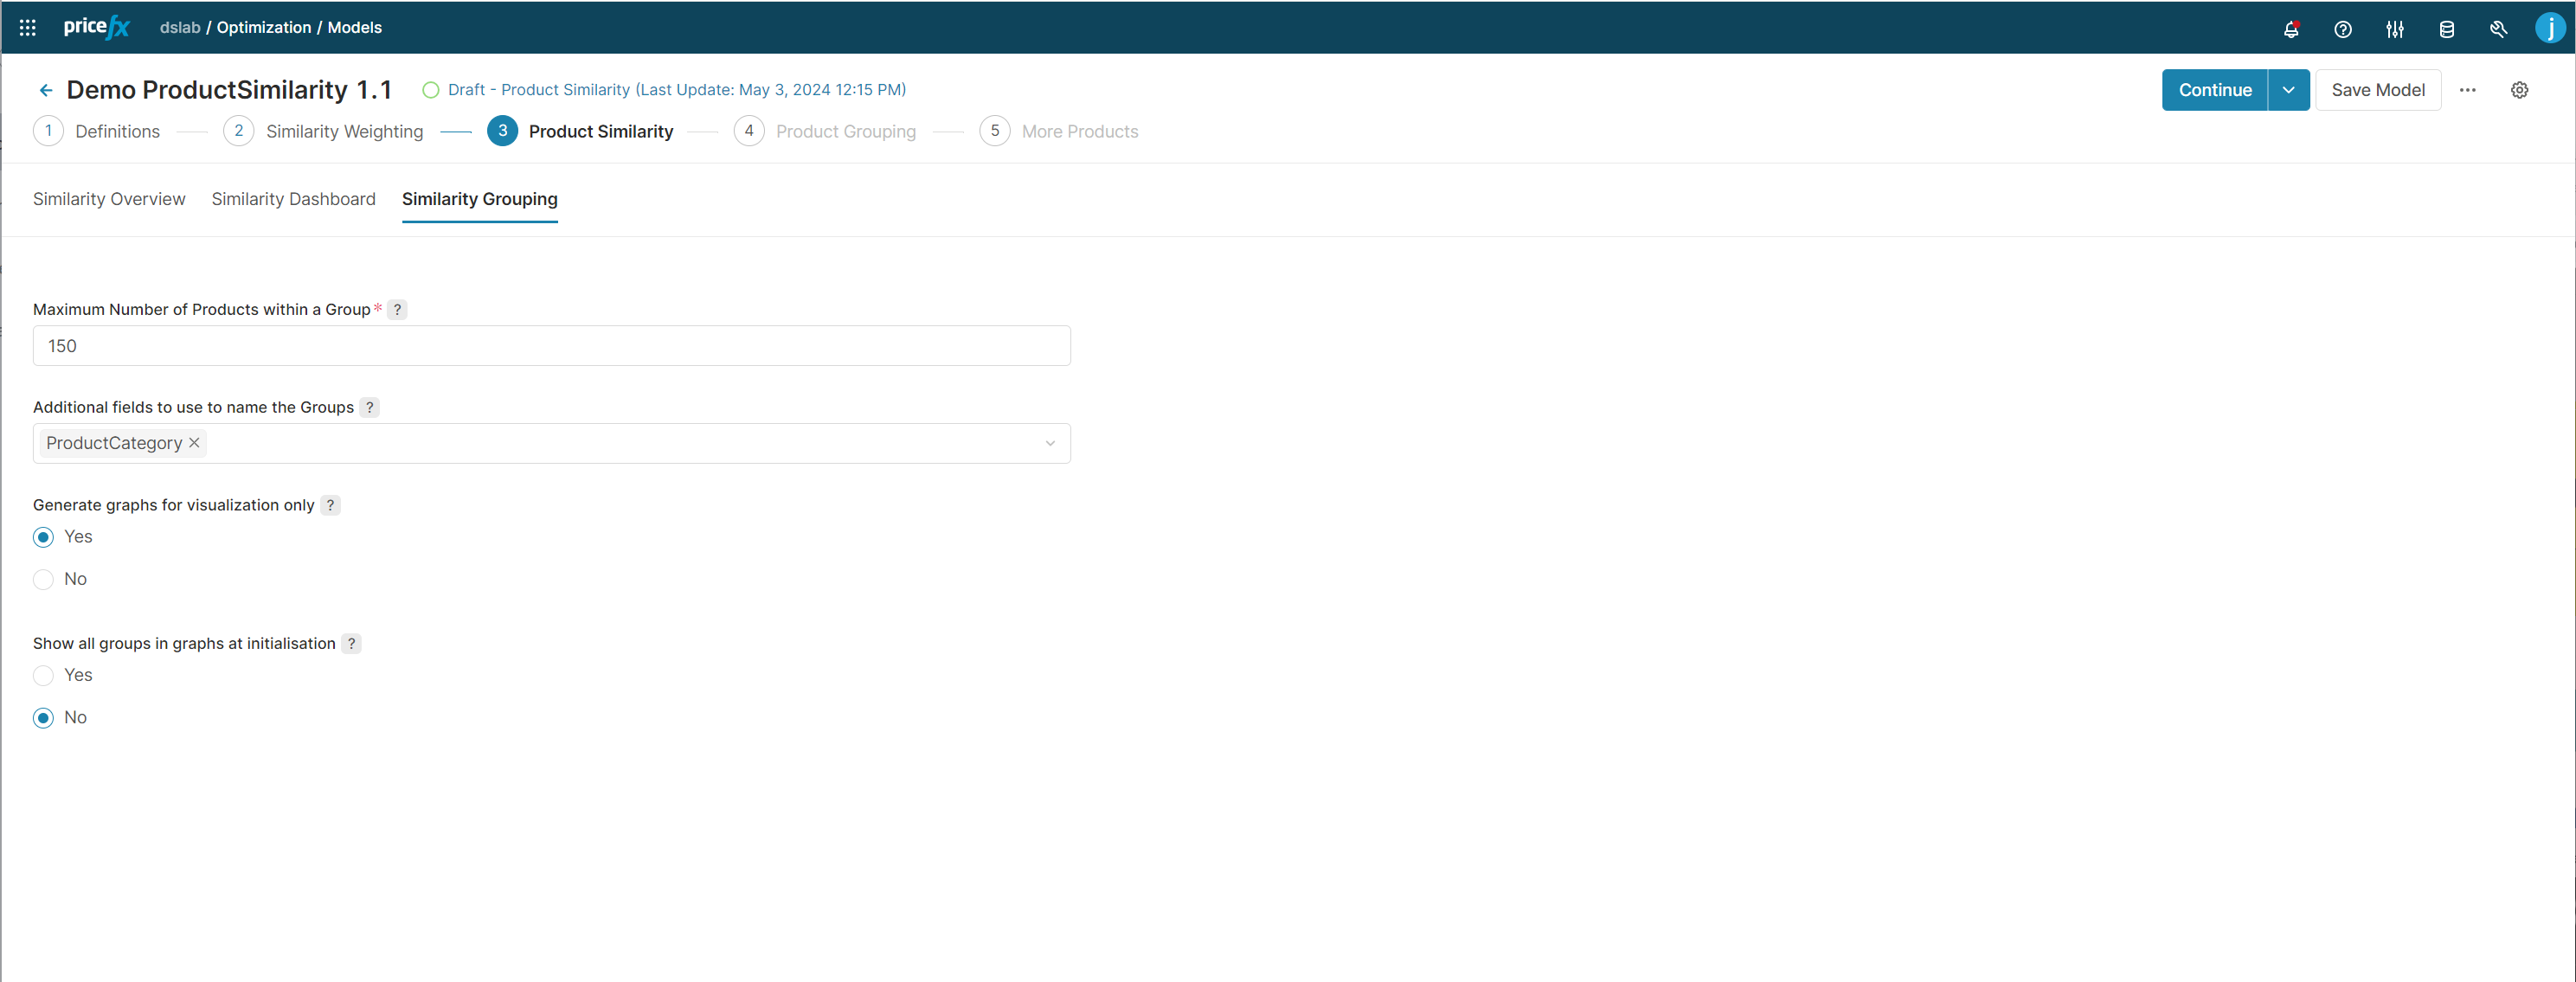
Task: Open the database icon in top bar
Action: click(2446, 29)
